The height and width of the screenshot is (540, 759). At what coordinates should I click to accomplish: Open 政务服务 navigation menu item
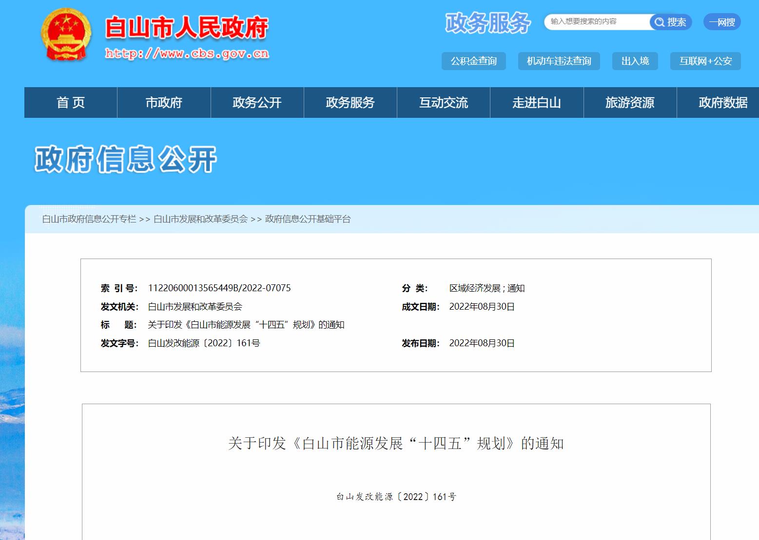pos(350,103)
